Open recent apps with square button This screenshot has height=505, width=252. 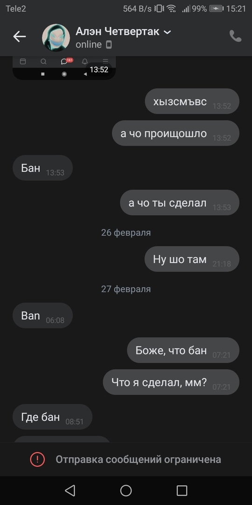click(x=182, y=491)
